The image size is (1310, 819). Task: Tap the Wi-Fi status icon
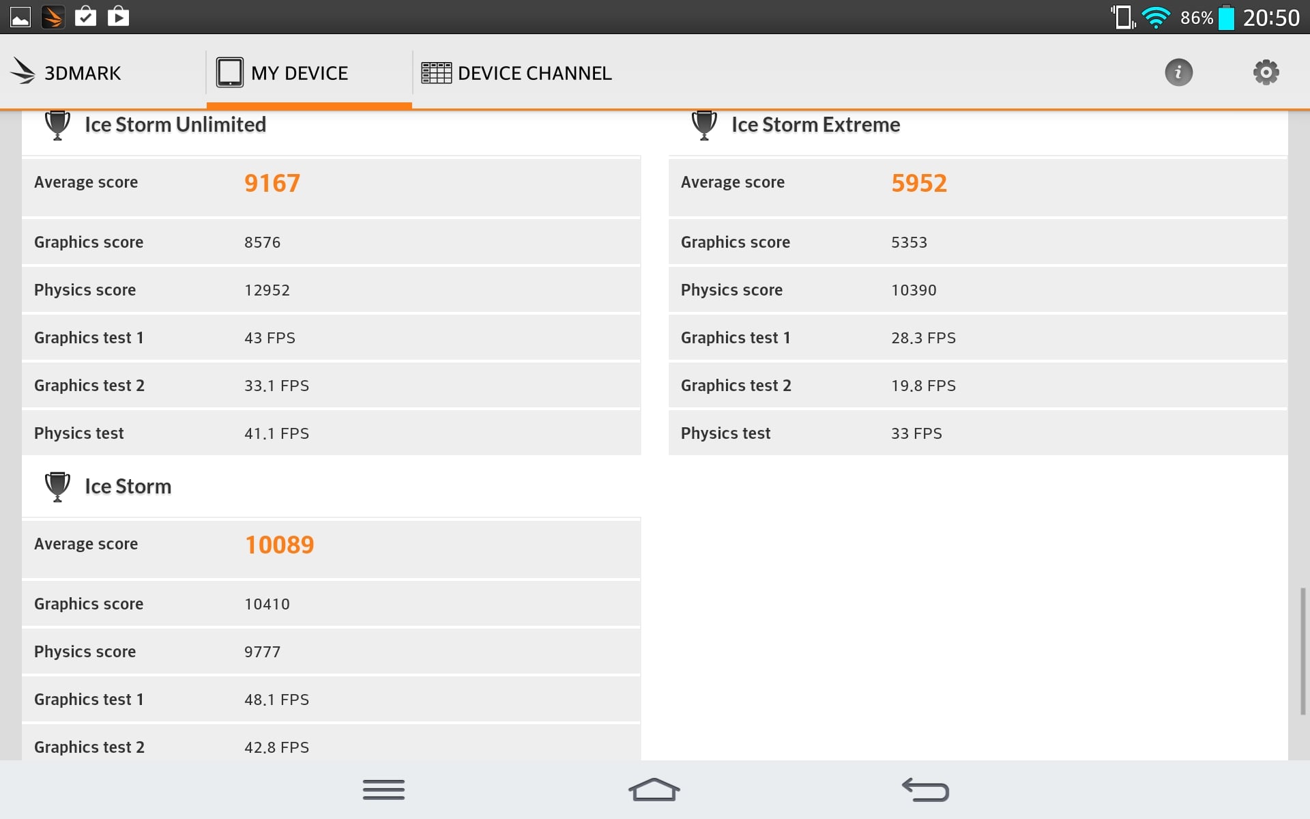point(1156,17)
